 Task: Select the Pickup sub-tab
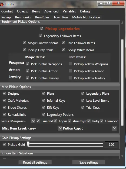[6, 17]
